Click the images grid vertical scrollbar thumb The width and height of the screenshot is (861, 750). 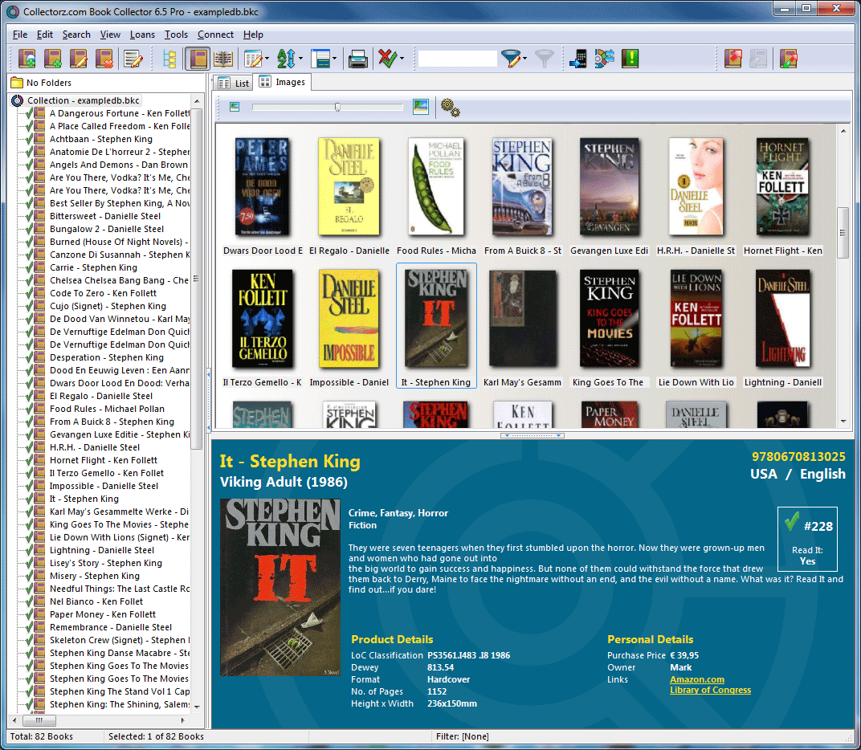(x=843, y=233)
